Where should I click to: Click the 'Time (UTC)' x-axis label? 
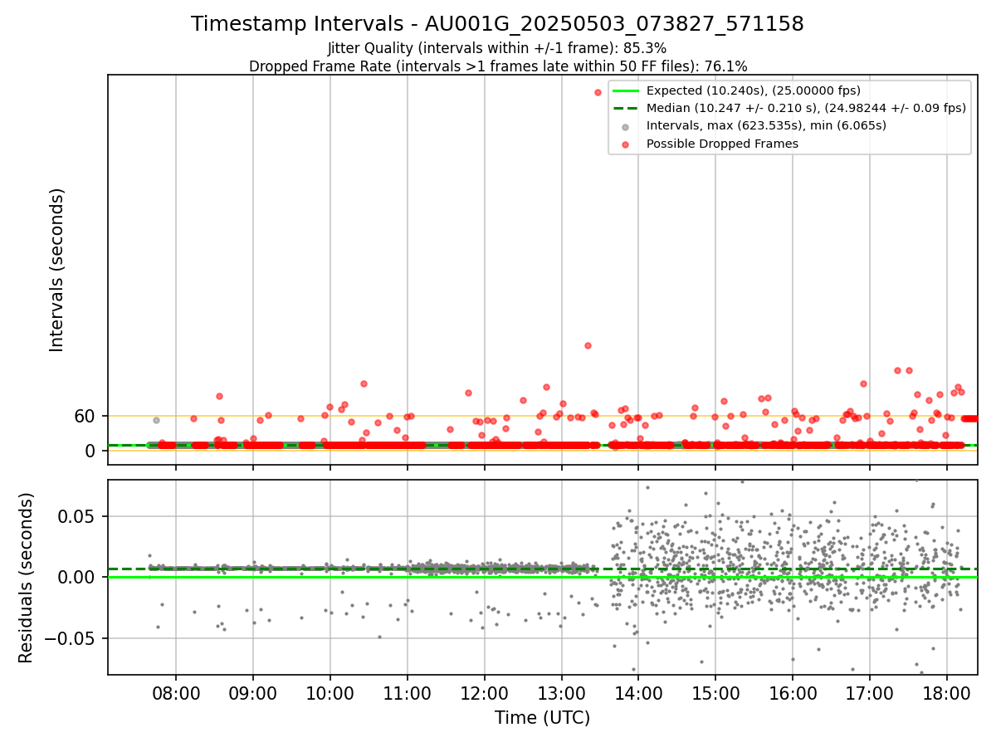click(543, 718)
